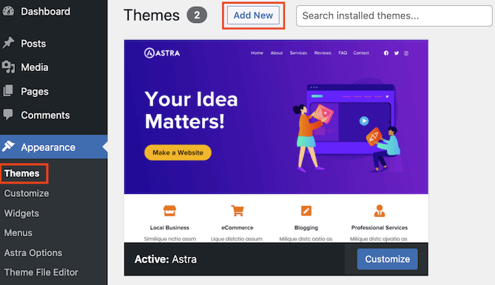Click the 'Themes' page heading

(152, 15)
